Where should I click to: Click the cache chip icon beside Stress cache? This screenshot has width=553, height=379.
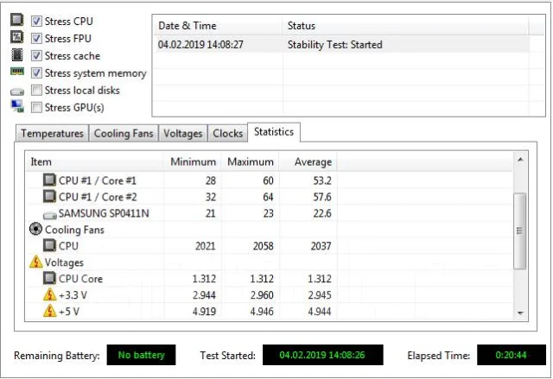17,54
